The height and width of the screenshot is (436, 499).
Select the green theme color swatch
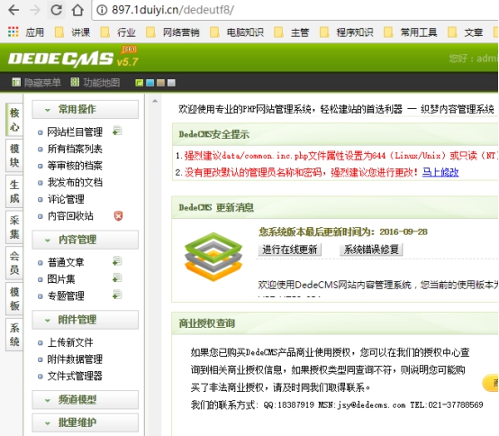point(139,83)
